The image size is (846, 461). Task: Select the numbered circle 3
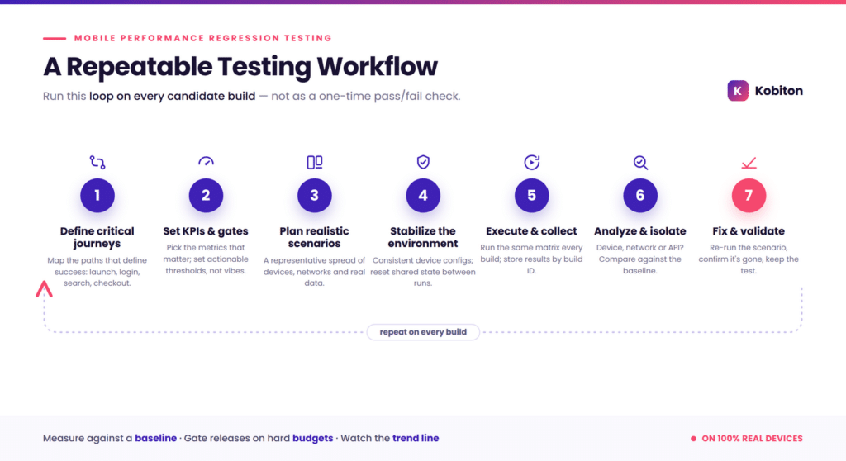(315, 196)
